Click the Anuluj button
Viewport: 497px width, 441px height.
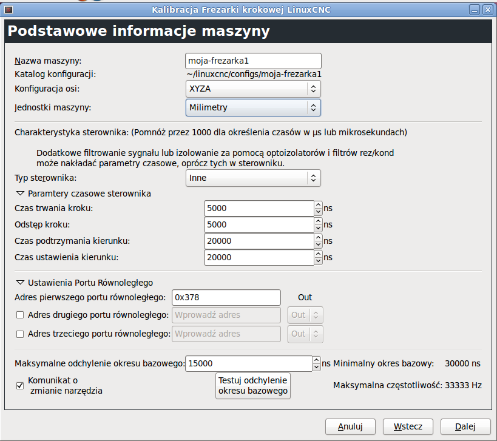click(x=350, y=426)
